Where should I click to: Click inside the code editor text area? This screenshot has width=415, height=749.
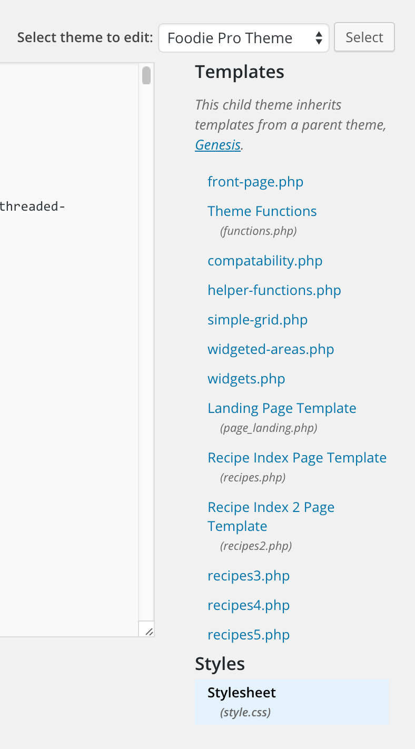[x=68, y=350]
